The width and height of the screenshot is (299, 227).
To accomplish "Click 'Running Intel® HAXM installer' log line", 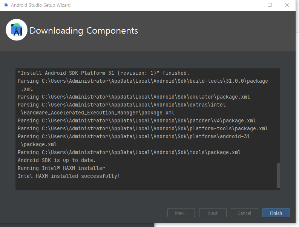I will coord(61,168).
